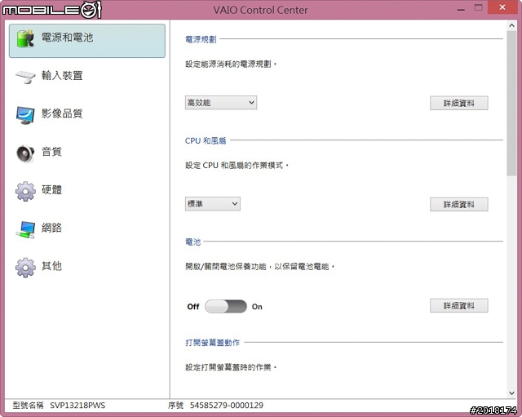Click the 其他 gear icon
Viewport: 522px width, 417px height.
coord(25,268)
